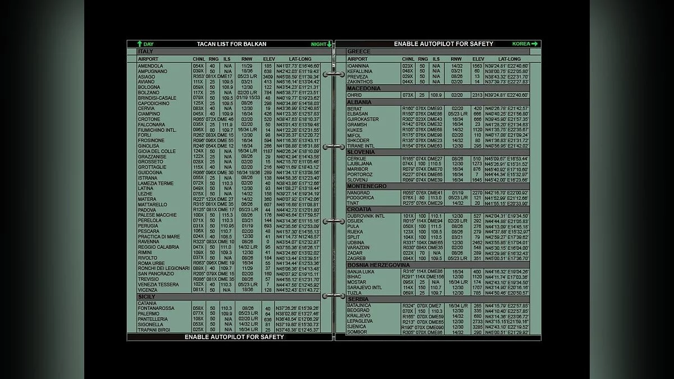Open the CROATIA section header
674x379 pixels.
click(x=359, y=209)
